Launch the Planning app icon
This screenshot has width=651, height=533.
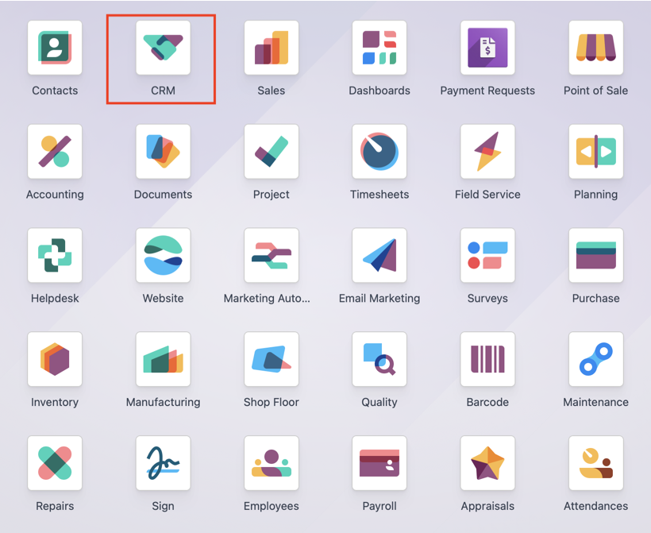pos(595,152)
